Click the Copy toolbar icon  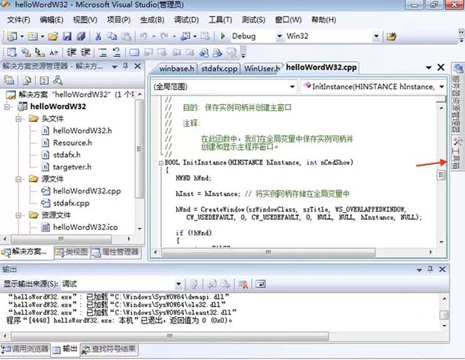pyautogui.click(x=112, y=36)
